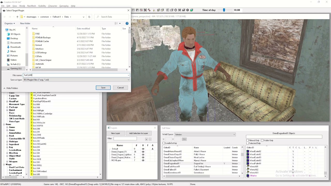This screenshot has height=186, width=331.
Task: Collapse the Items tree category
Action: tap(4, 124)
